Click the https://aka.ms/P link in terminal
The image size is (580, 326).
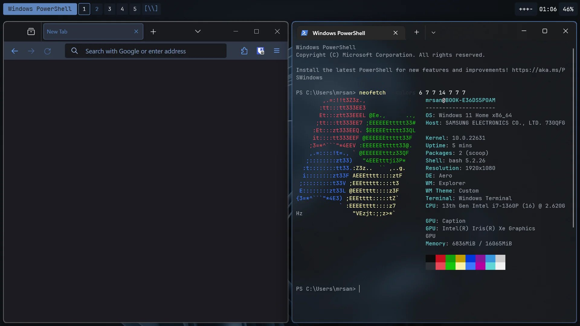[x=538, y=70]
